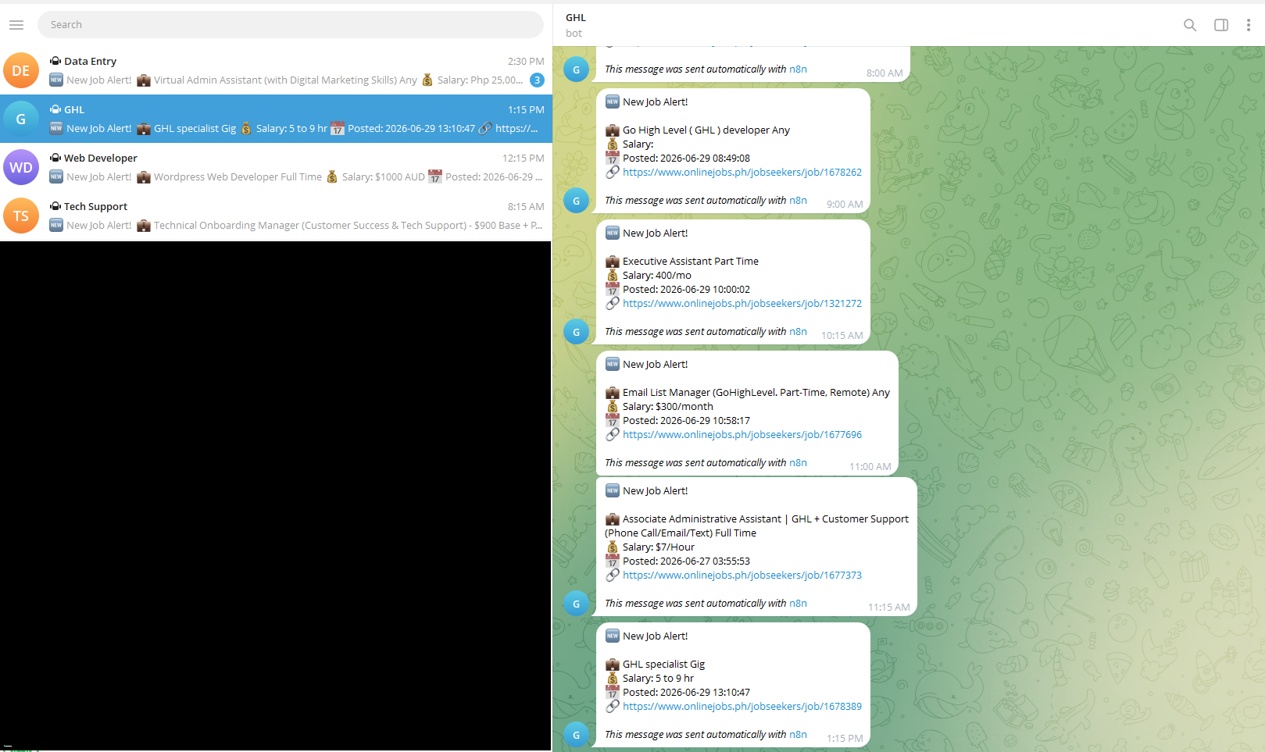
Task: Click the 10:15 AM message timestamp
Action: pyautogui.click(x=842, y=336)
